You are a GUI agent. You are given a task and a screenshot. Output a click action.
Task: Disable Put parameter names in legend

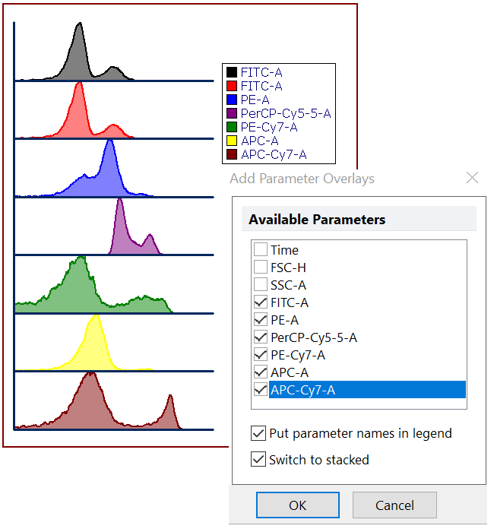[258, 433]
